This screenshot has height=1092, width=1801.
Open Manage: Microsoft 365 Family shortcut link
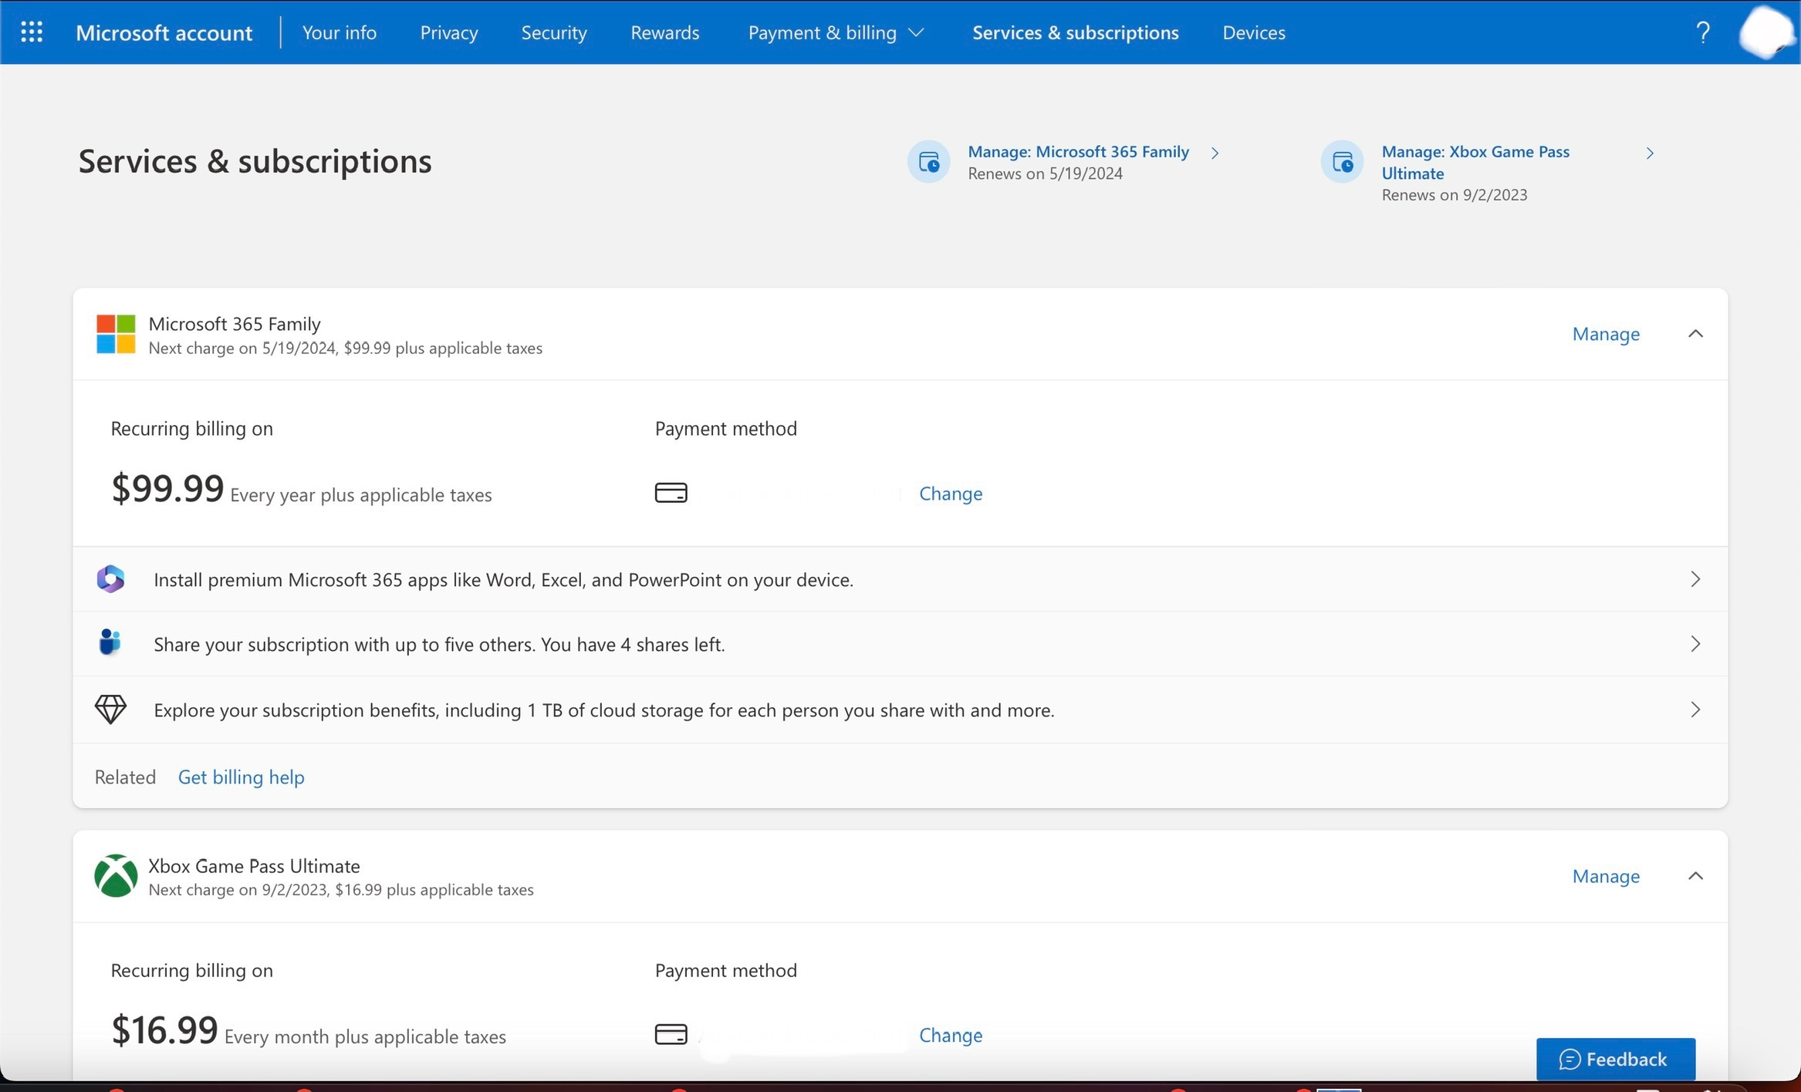click(1078, 152)
